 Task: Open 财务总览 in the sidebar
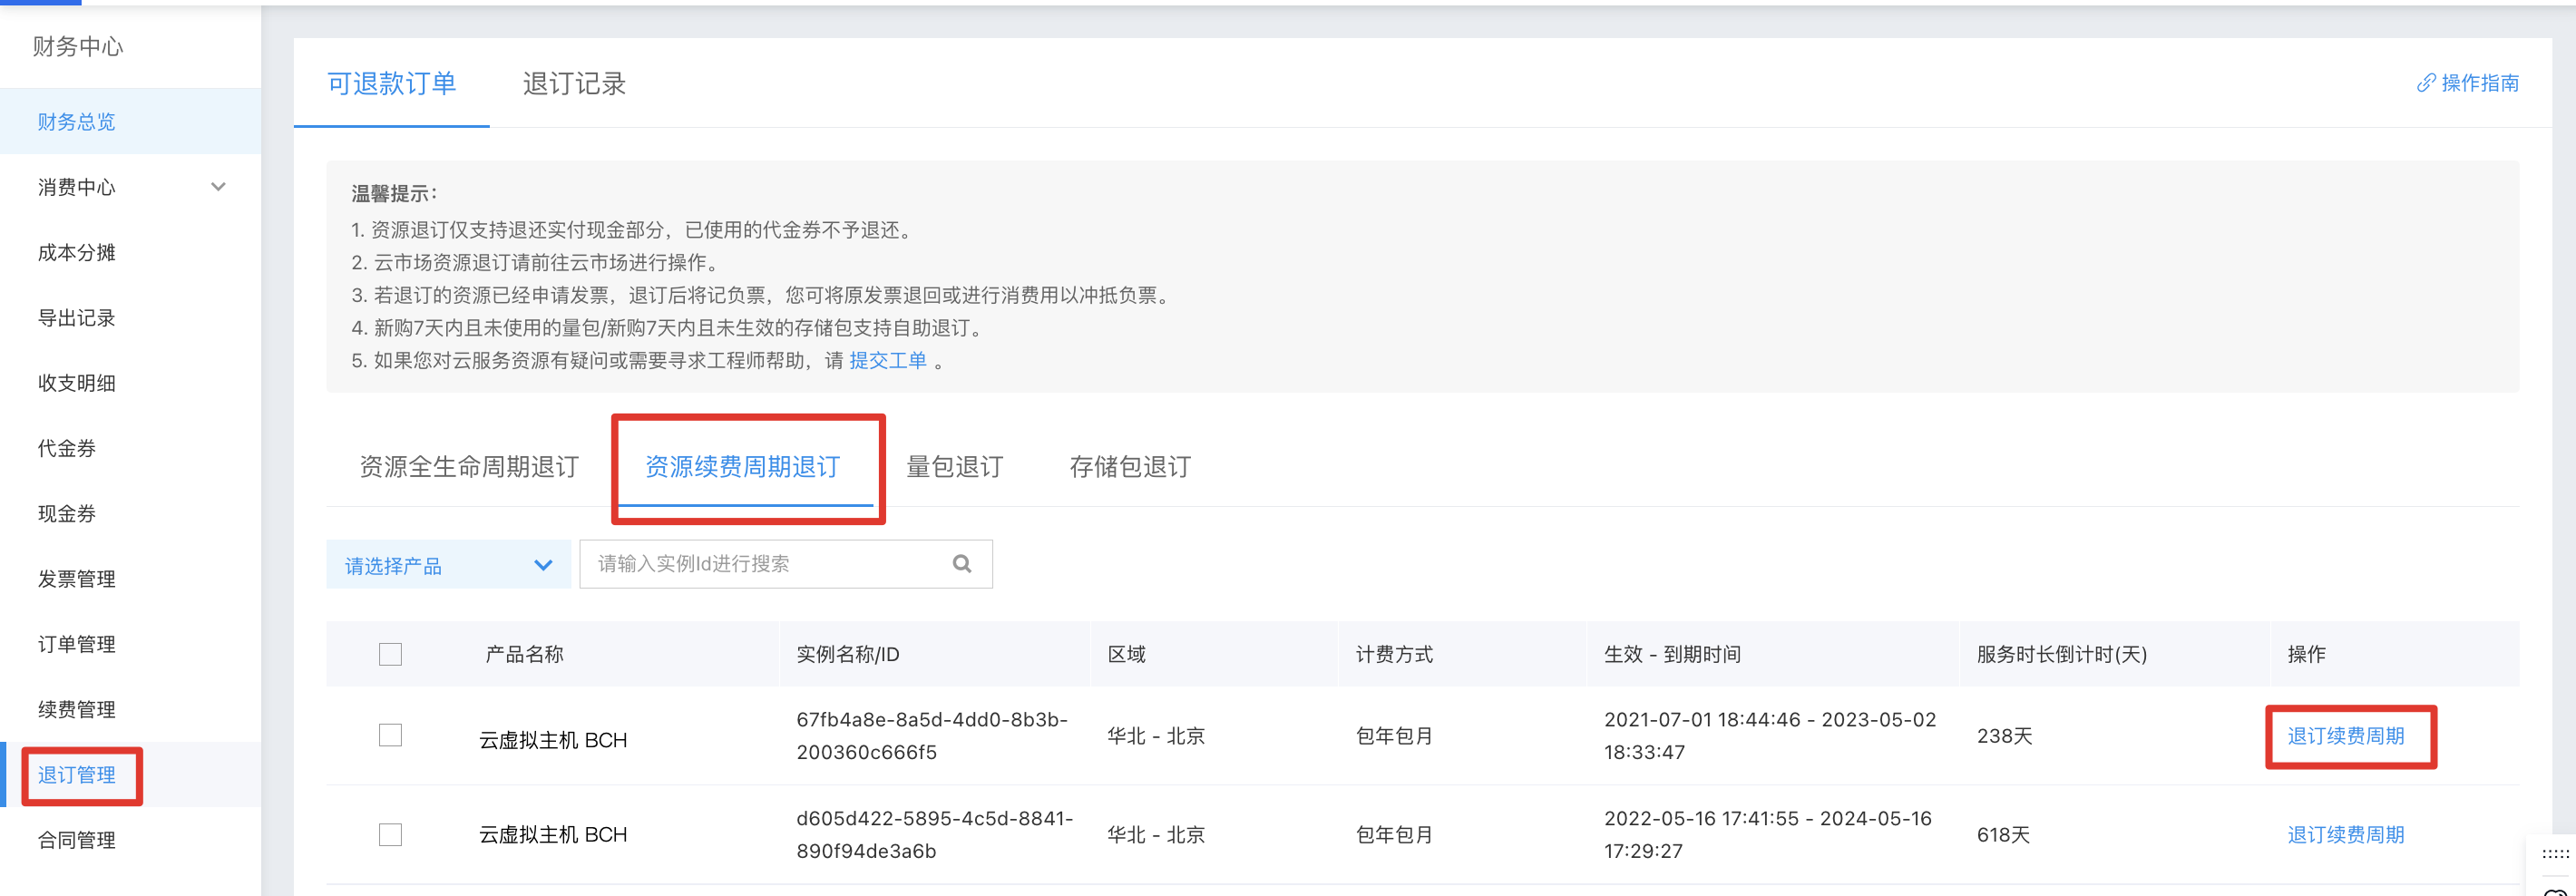tap(77, 122)
